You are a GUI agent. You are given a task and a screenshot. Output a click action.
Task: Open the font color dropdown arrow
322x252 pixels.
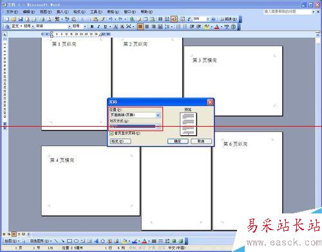pyautogui.click(x=222, y=27)
